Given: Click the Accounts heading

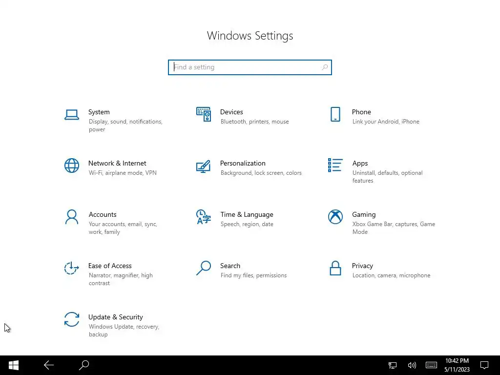Looking at the screenshot, I should coord(103,215).
